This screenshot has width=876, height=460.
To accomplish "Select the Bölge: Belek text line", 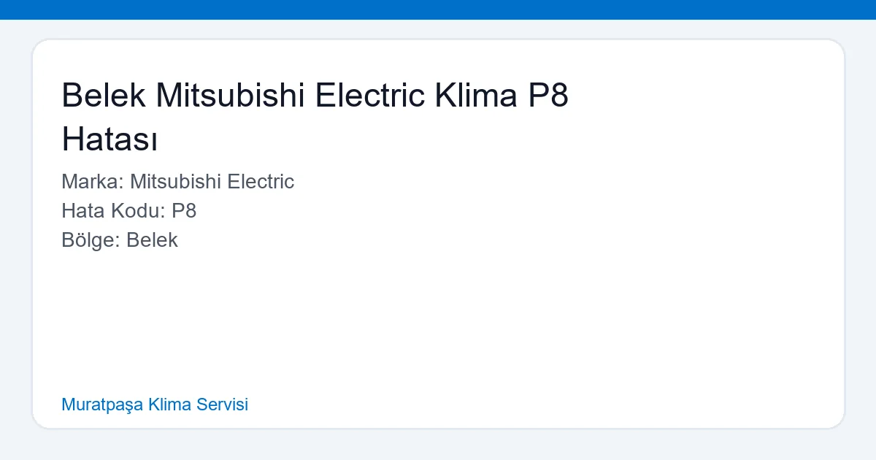I will tap(120, 240).
